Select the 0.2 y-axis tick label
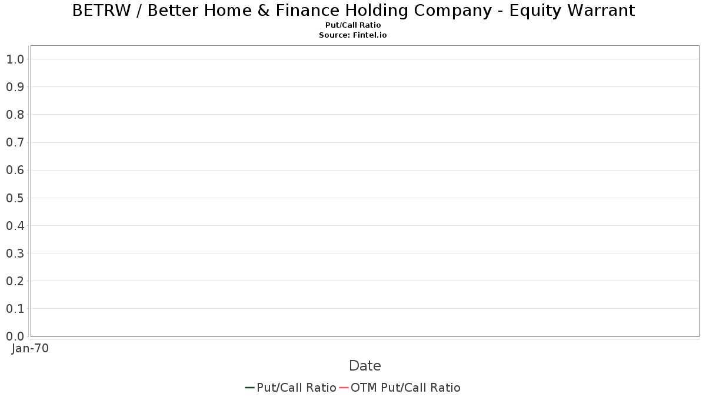The height and width of the screenshot is (397, 706). [15, 281]
